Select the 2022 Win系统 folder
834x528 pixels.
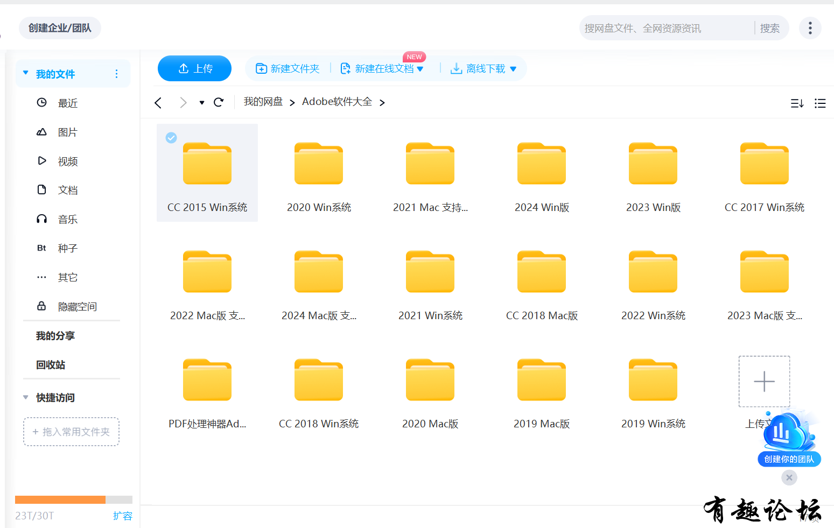click(x=653, y=281)
